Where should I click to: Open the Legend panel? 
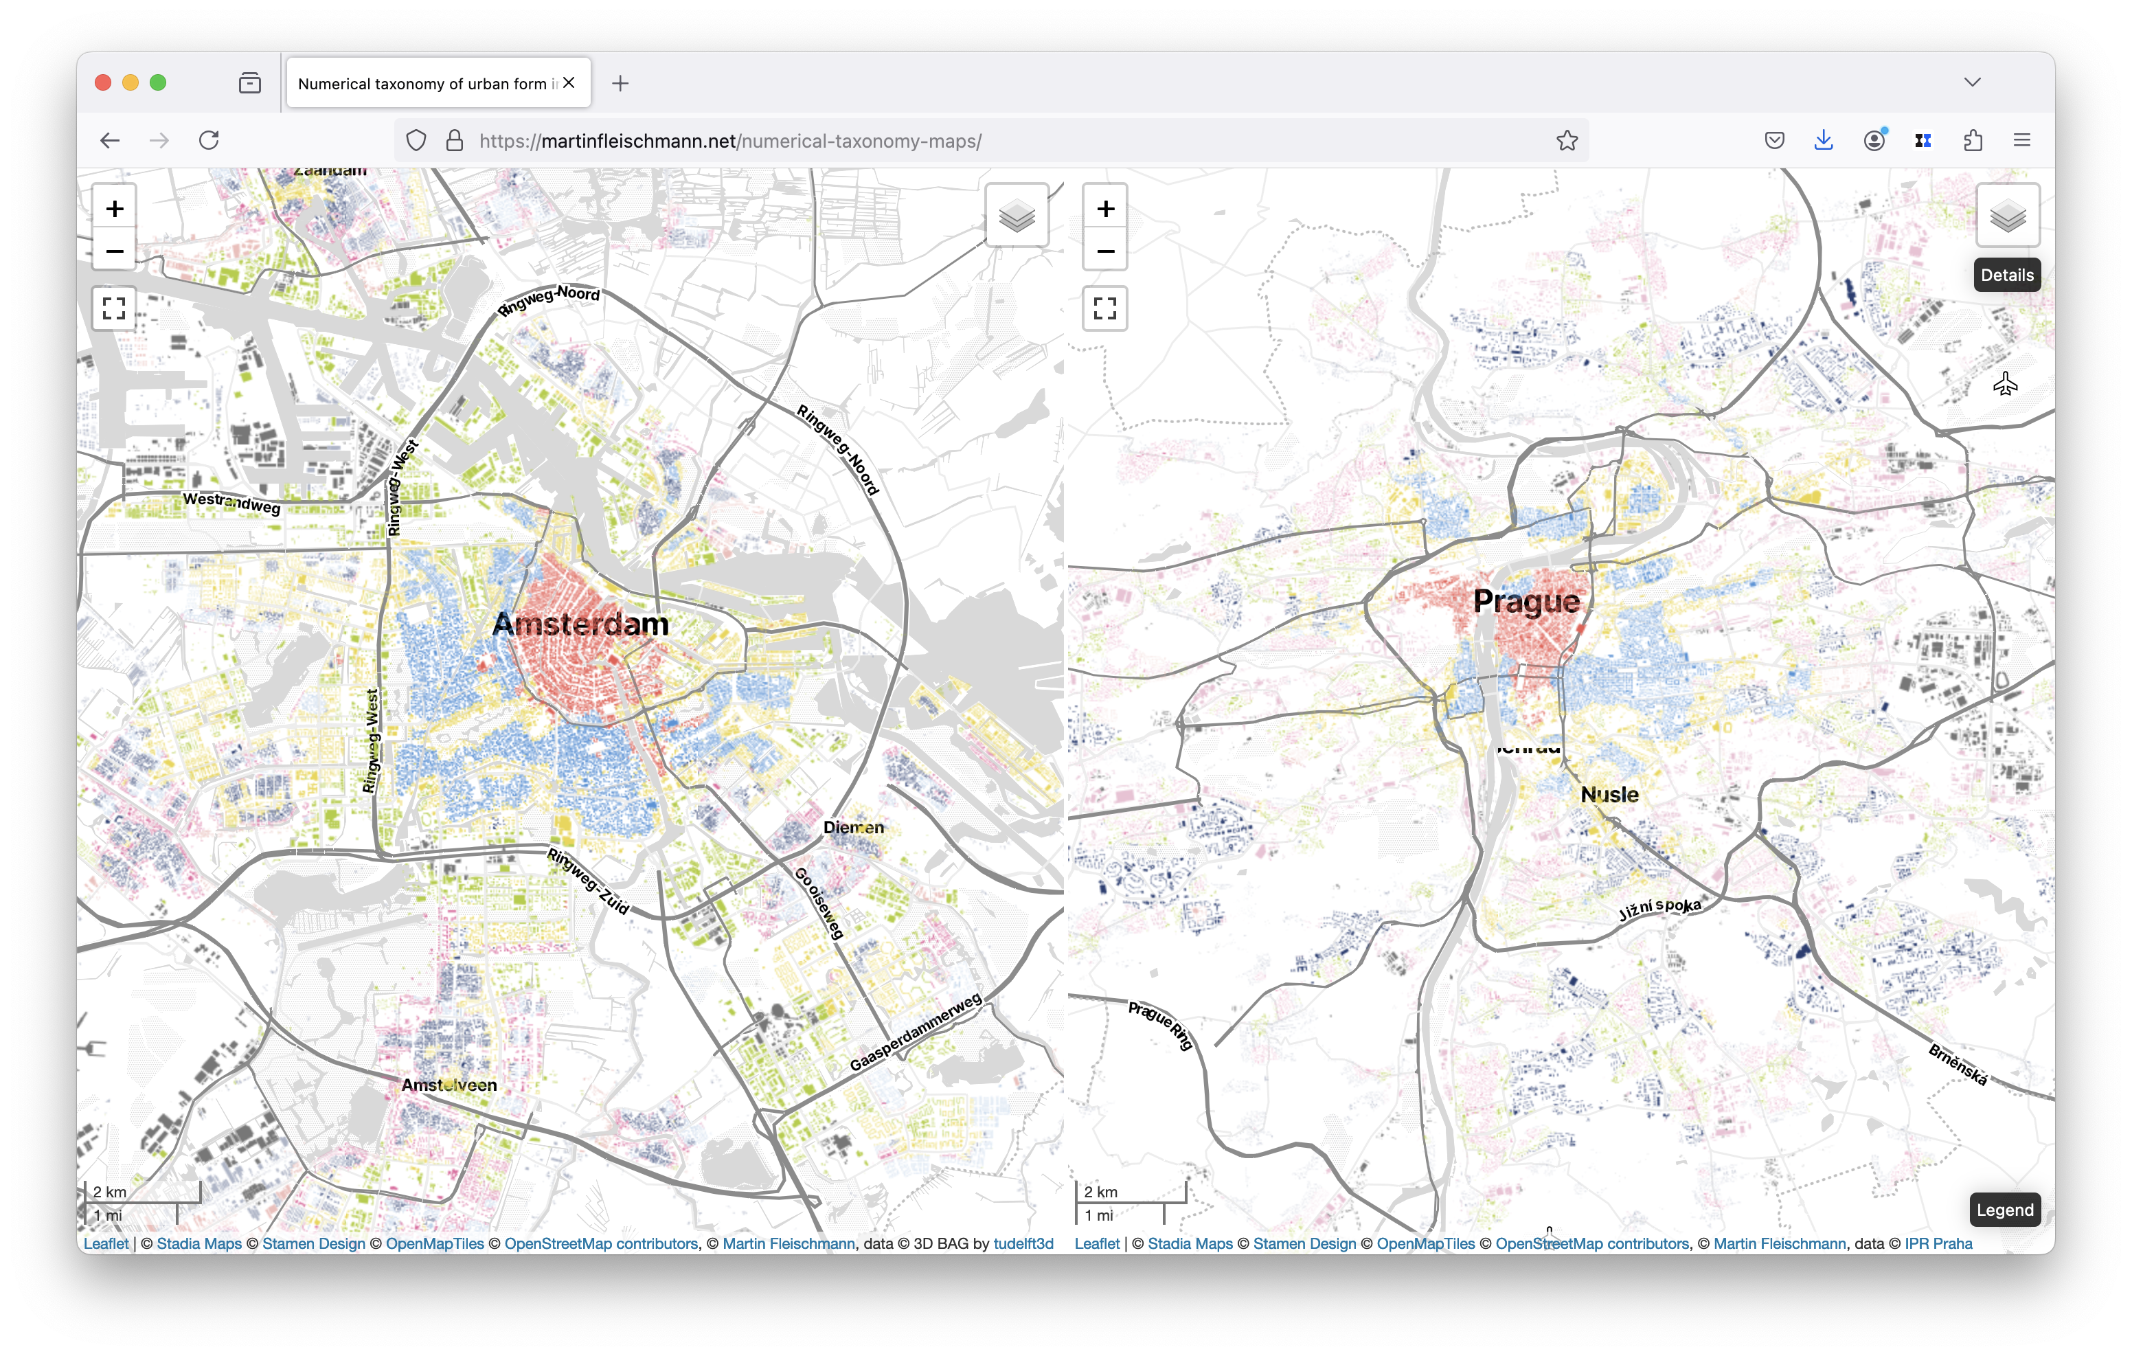[2004, 1210]
